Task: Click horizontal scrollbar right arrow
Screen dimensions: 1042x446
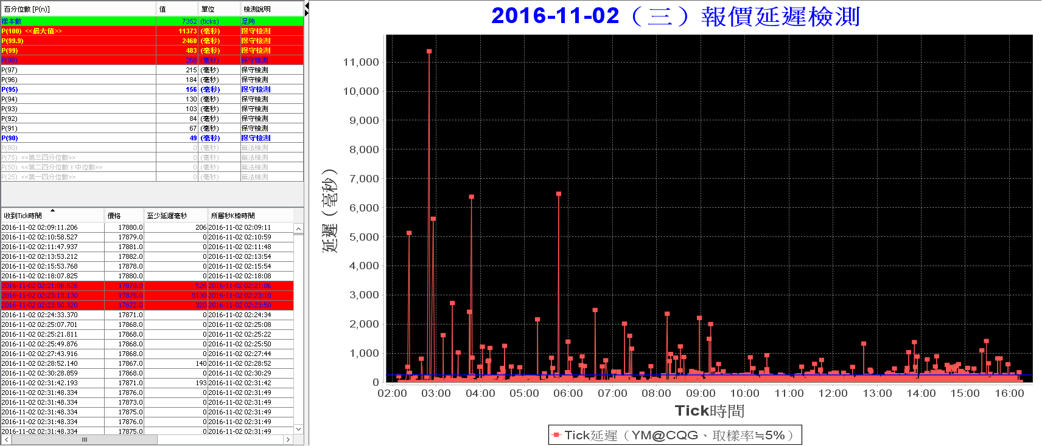Action: (289, 439)
